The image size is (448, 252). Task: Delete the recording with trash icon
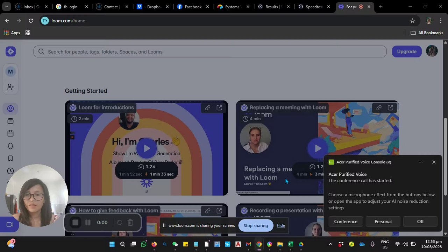pos(130,222)
